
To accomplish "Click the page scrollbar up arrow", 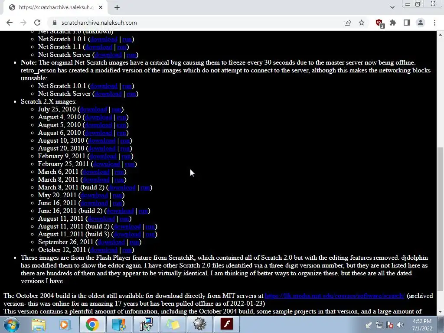I will pos(441,35).
